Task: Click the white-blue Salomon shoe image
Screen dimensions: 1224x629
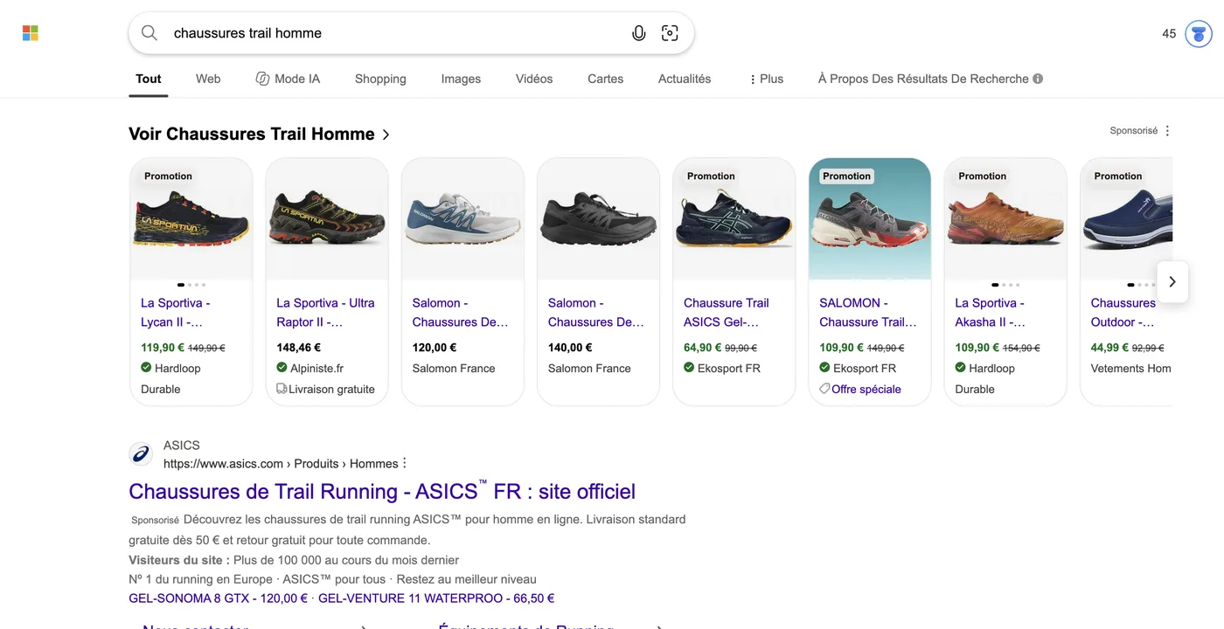Action: (x=462, y=219)
